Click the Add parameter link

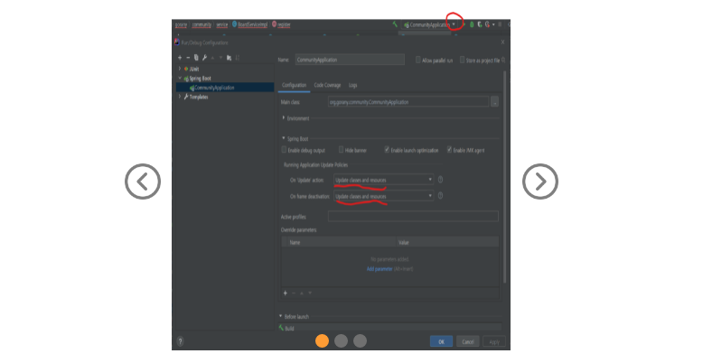point(380,269)
